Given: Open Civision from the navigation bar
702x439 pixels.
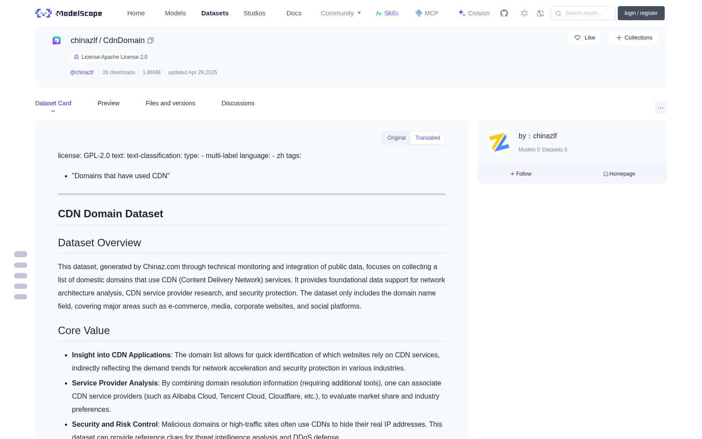Looking at the screenshot, I should click(x=474, y=13).
